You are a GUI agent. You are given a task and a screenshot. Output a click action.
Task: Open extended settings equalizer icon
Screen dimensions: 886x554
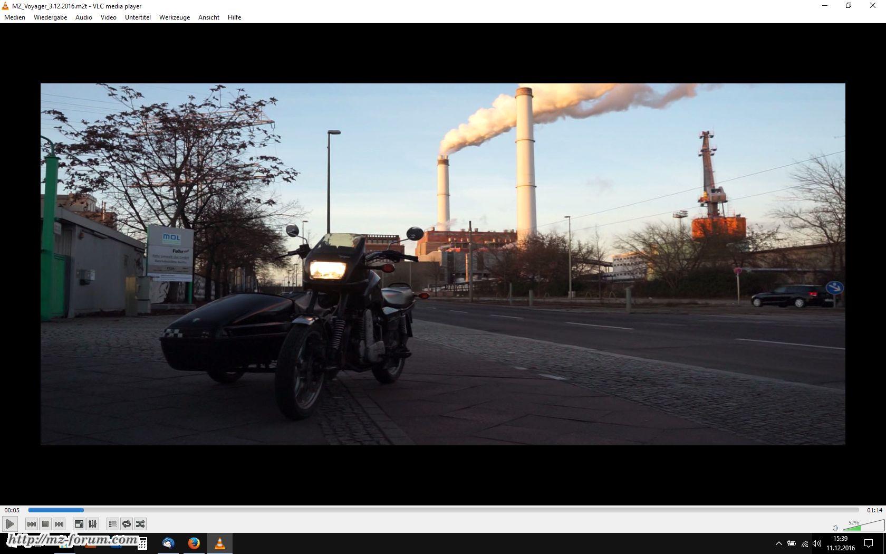coord(92,524)
